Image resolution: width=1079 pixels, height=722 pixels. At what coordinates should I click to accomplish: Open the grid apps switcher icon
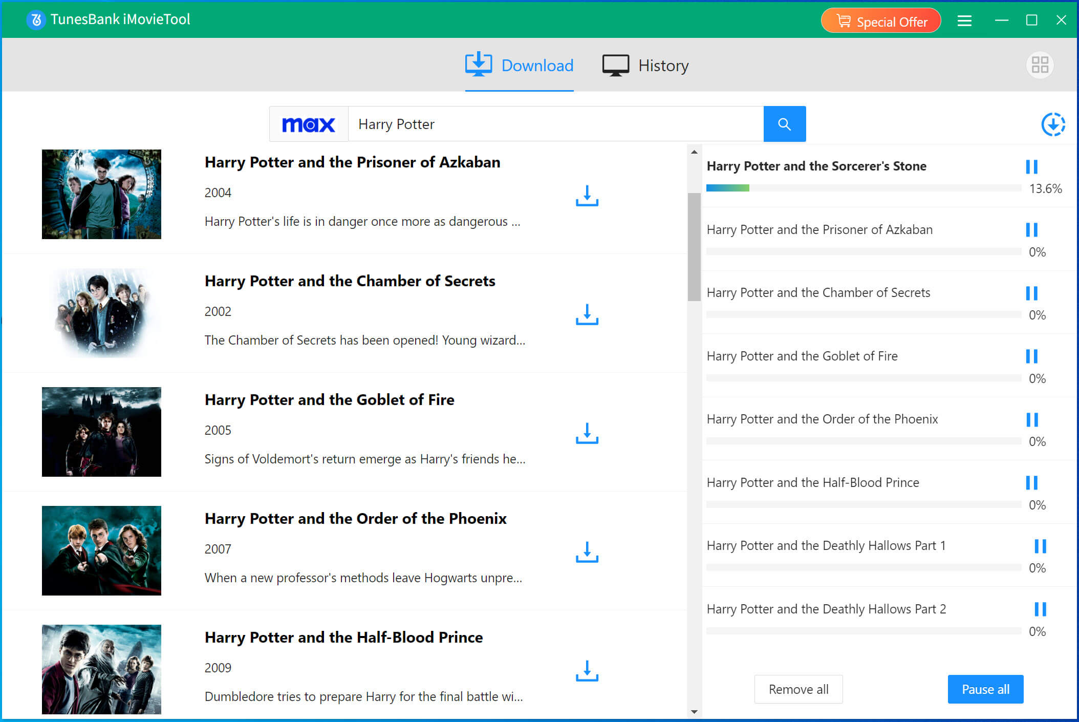tap(1040, 65)
